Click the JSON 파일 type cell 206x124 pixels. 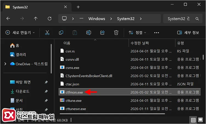tap(185, 84)
